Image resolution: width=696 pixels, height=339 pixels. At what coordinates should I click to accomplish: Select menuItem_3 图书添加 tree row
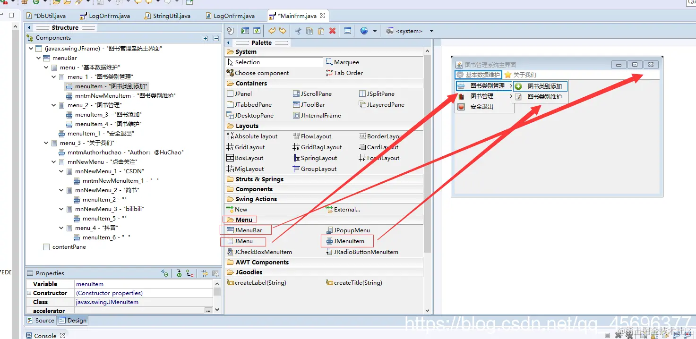pyautogui.click(x=104, y=115)
